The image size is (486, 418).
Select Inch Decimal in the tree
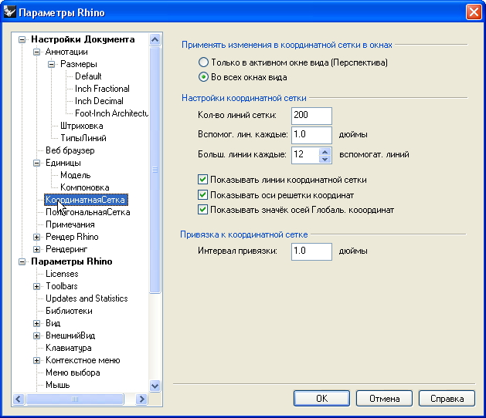[x=99, y=101]
